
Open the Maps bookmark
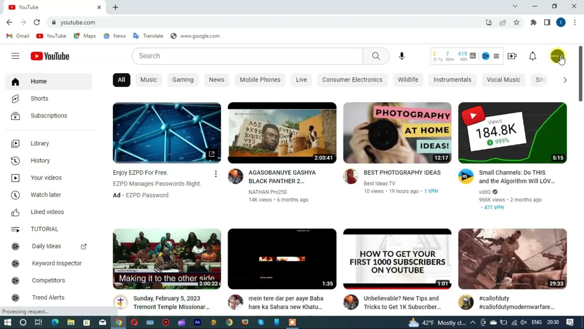tap(84, 36)
